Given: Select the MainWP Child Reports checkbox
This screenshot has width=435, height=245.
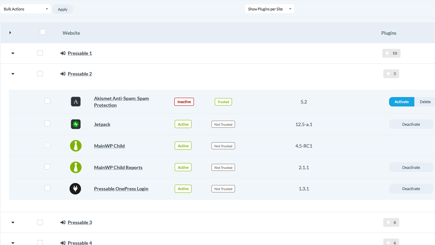Looking at the screenshot, I should point(48,167).
